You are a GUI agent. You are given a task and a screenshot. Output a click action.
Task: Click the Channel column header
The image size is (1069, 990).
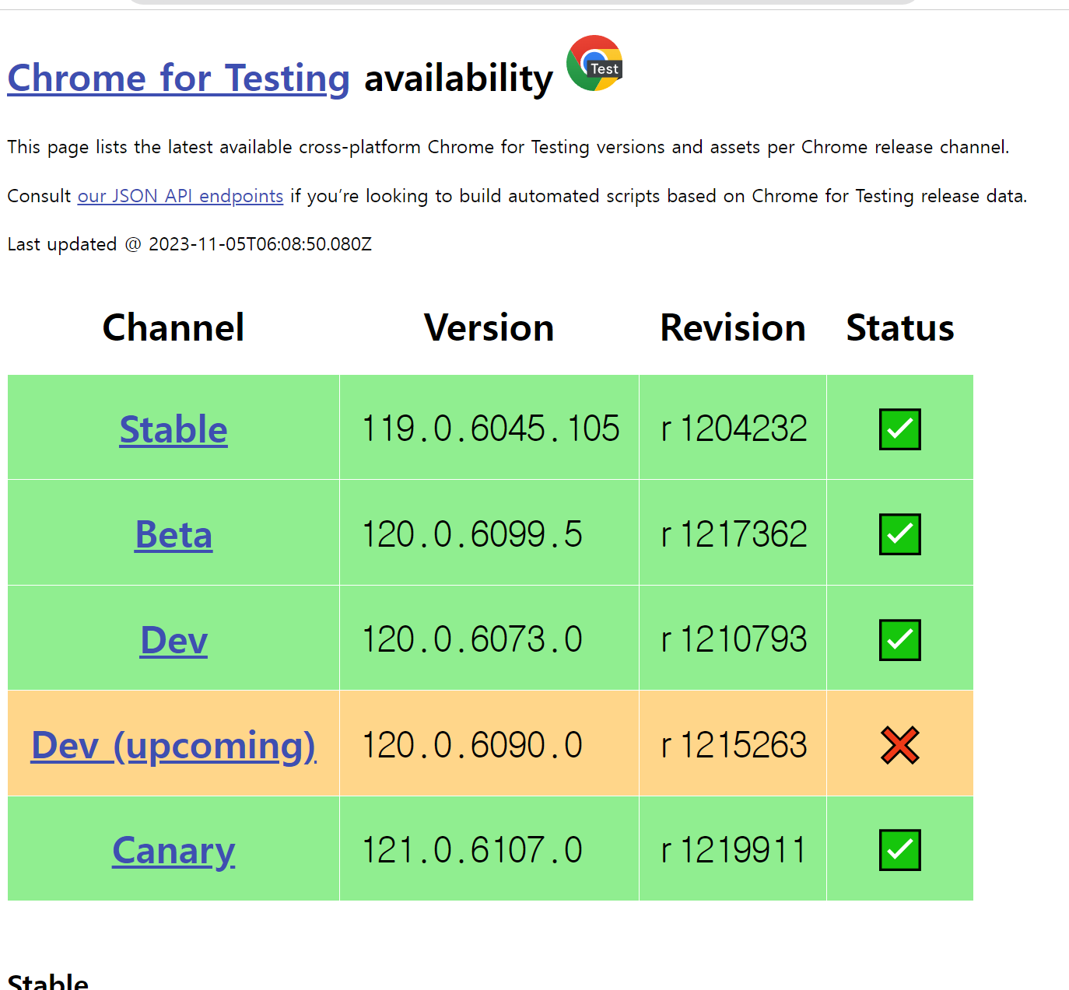173,327
